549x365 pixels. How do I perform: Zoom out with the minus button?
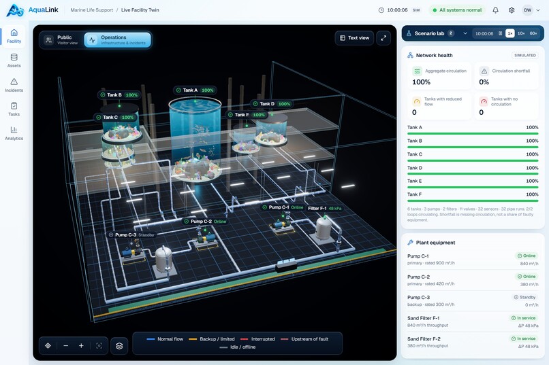coord(66,346)
